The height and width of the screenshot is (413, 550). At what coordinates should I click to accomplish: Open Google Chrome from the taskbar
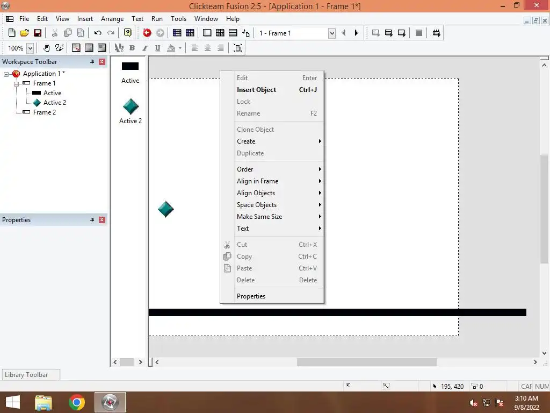coord(77,402)
